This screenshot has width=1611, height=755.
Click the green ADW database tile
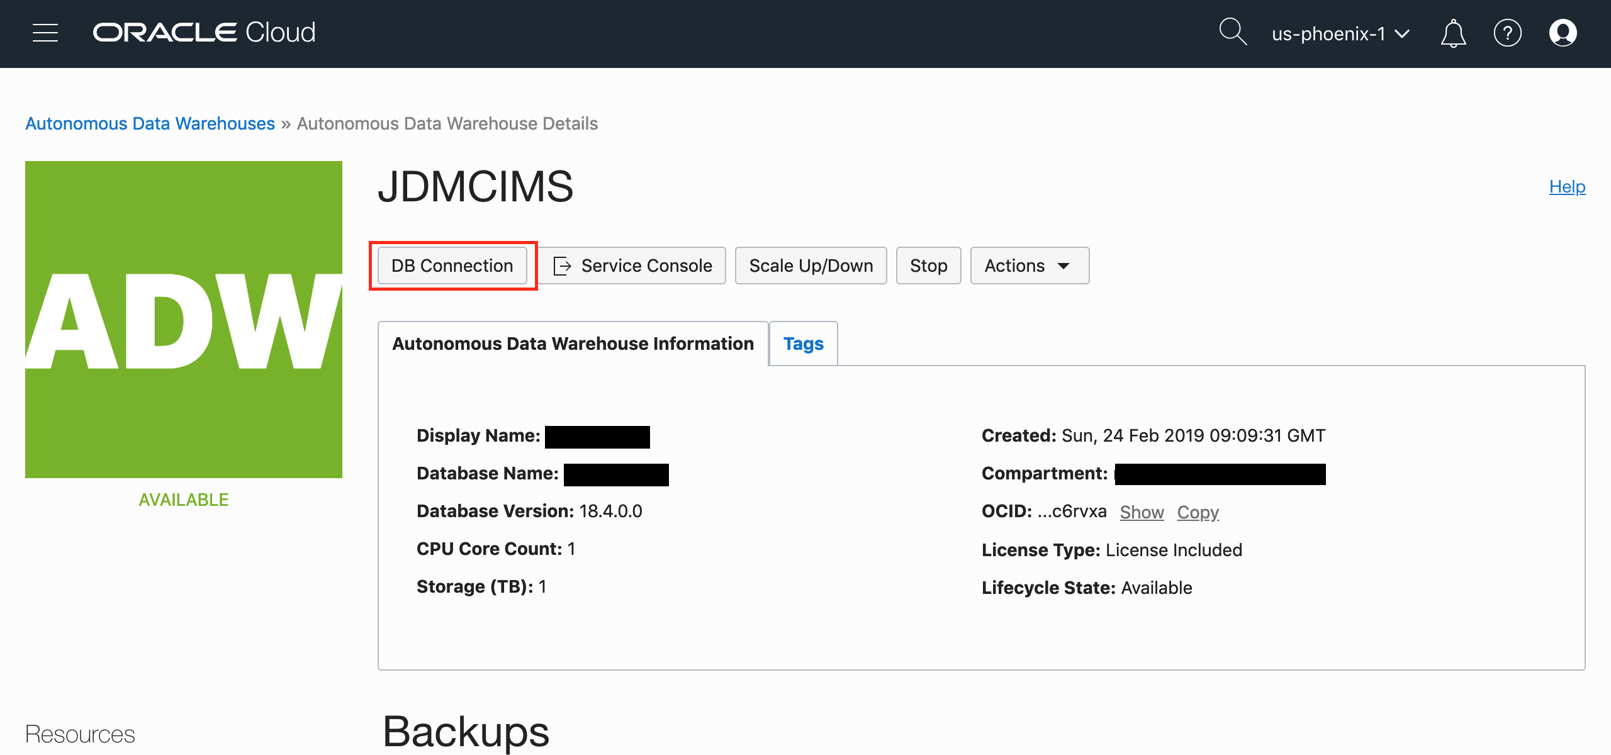click(x=184, y=320)
